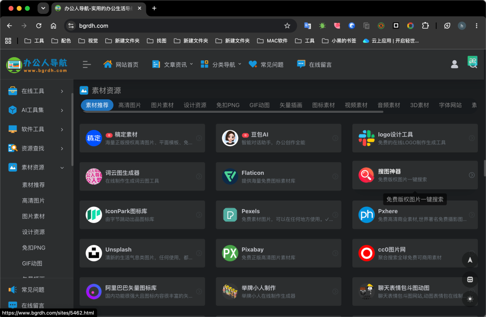Toggle the light/dark mode sun button
The width and height of the screenshot is (486, 317).
click(470, 299)
